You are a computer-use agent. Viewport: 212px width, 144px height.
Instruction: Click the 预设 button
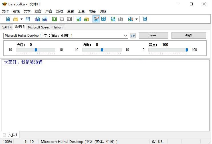189,36
